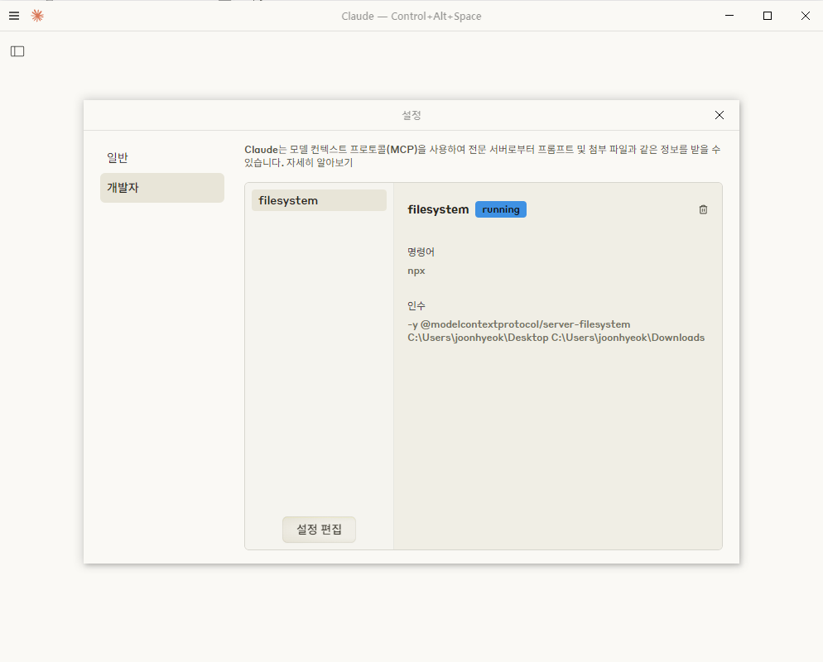Click the blue running status badge

(x=501, y=209)
